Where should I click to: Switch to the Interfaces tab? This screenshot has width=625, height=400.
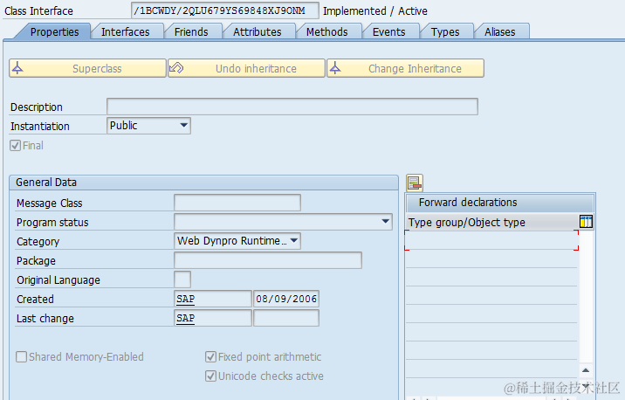point(125,32)
